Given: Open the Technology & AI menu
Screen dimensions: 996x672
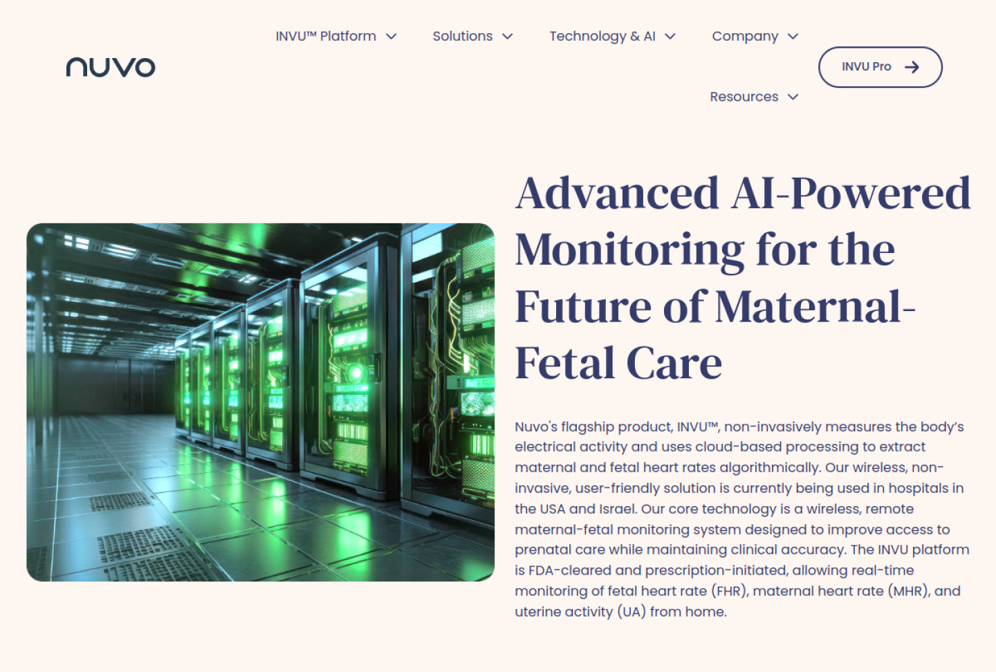Looking at the screenshot, I should [602, 36].
